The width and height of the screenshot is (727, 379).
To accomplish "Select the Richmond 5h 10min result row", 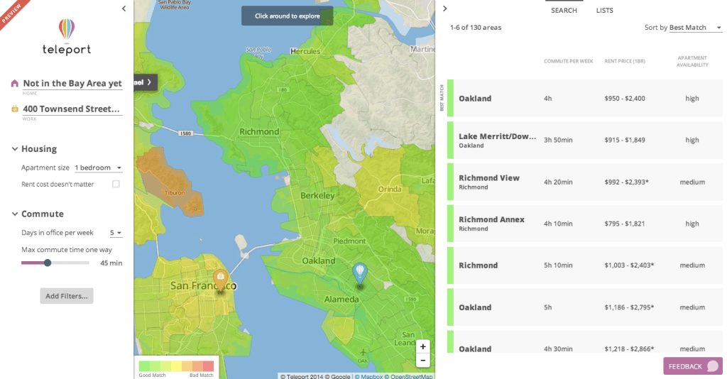I will click(x=585, y=265).
